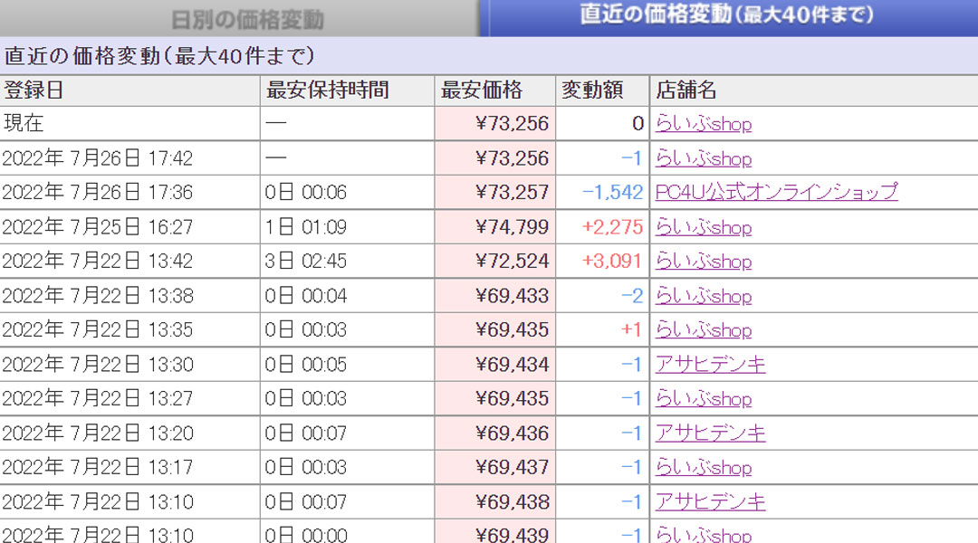Open らいぶshop link for 7月22日 13:42
The image size is (978, 543).
(703, 261)
